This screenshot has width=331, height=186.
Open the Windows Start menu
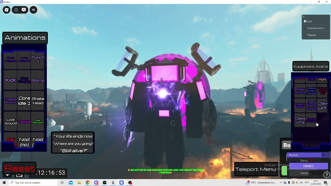point(4,183)
